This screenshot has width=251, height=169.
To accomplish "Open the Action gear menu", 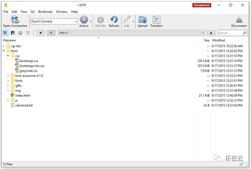I will point(84,19).
